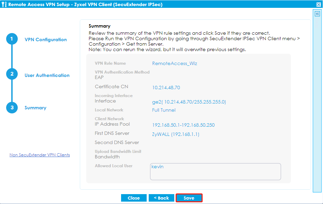Click the Close button at bottom
The height and width of the screenshot is (204, 323).
click(134, 198)
